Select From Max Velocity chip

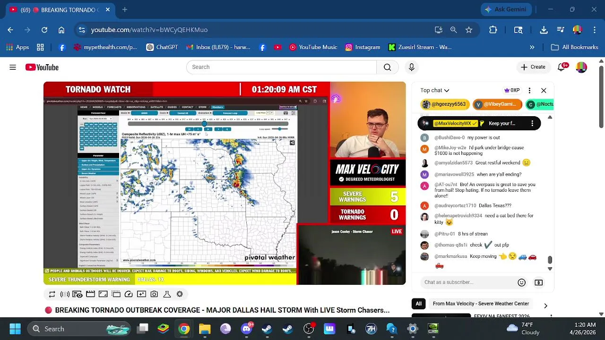(x=481, y=304)
